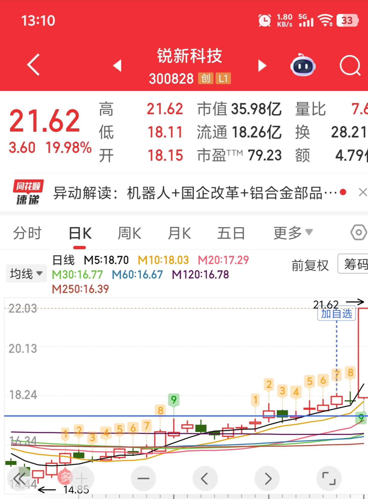The height and width of the screenshot is (499, 368).
Task: Tap the zoom in plus button
Action: point(81,478)
